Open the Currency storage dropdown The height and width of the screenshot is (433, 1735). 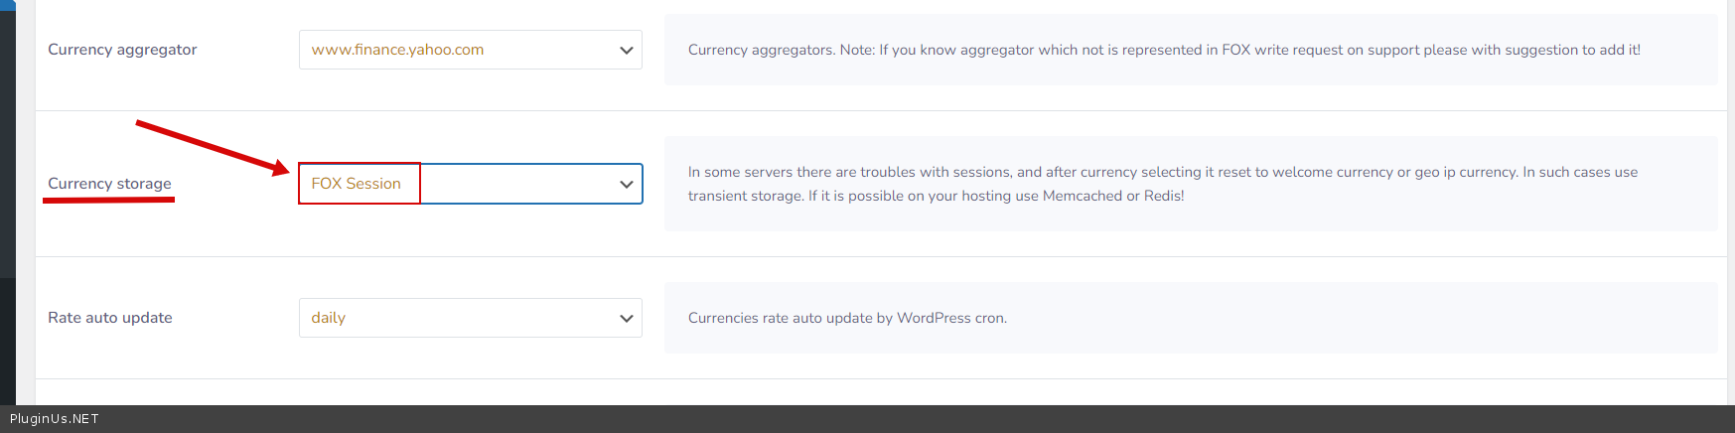coord(516,184)
